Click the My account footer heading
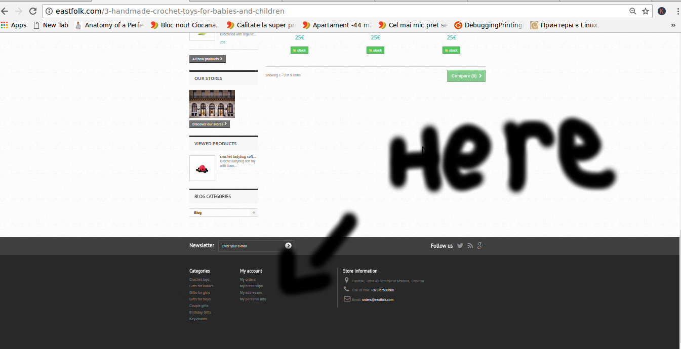The height and width of the screenshot is (349, 681). (x=251, y=271)
